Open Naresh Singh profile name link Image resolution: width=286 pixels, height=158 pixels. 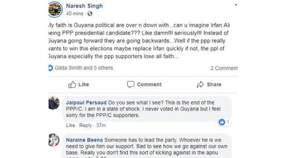tap(84, 6)
